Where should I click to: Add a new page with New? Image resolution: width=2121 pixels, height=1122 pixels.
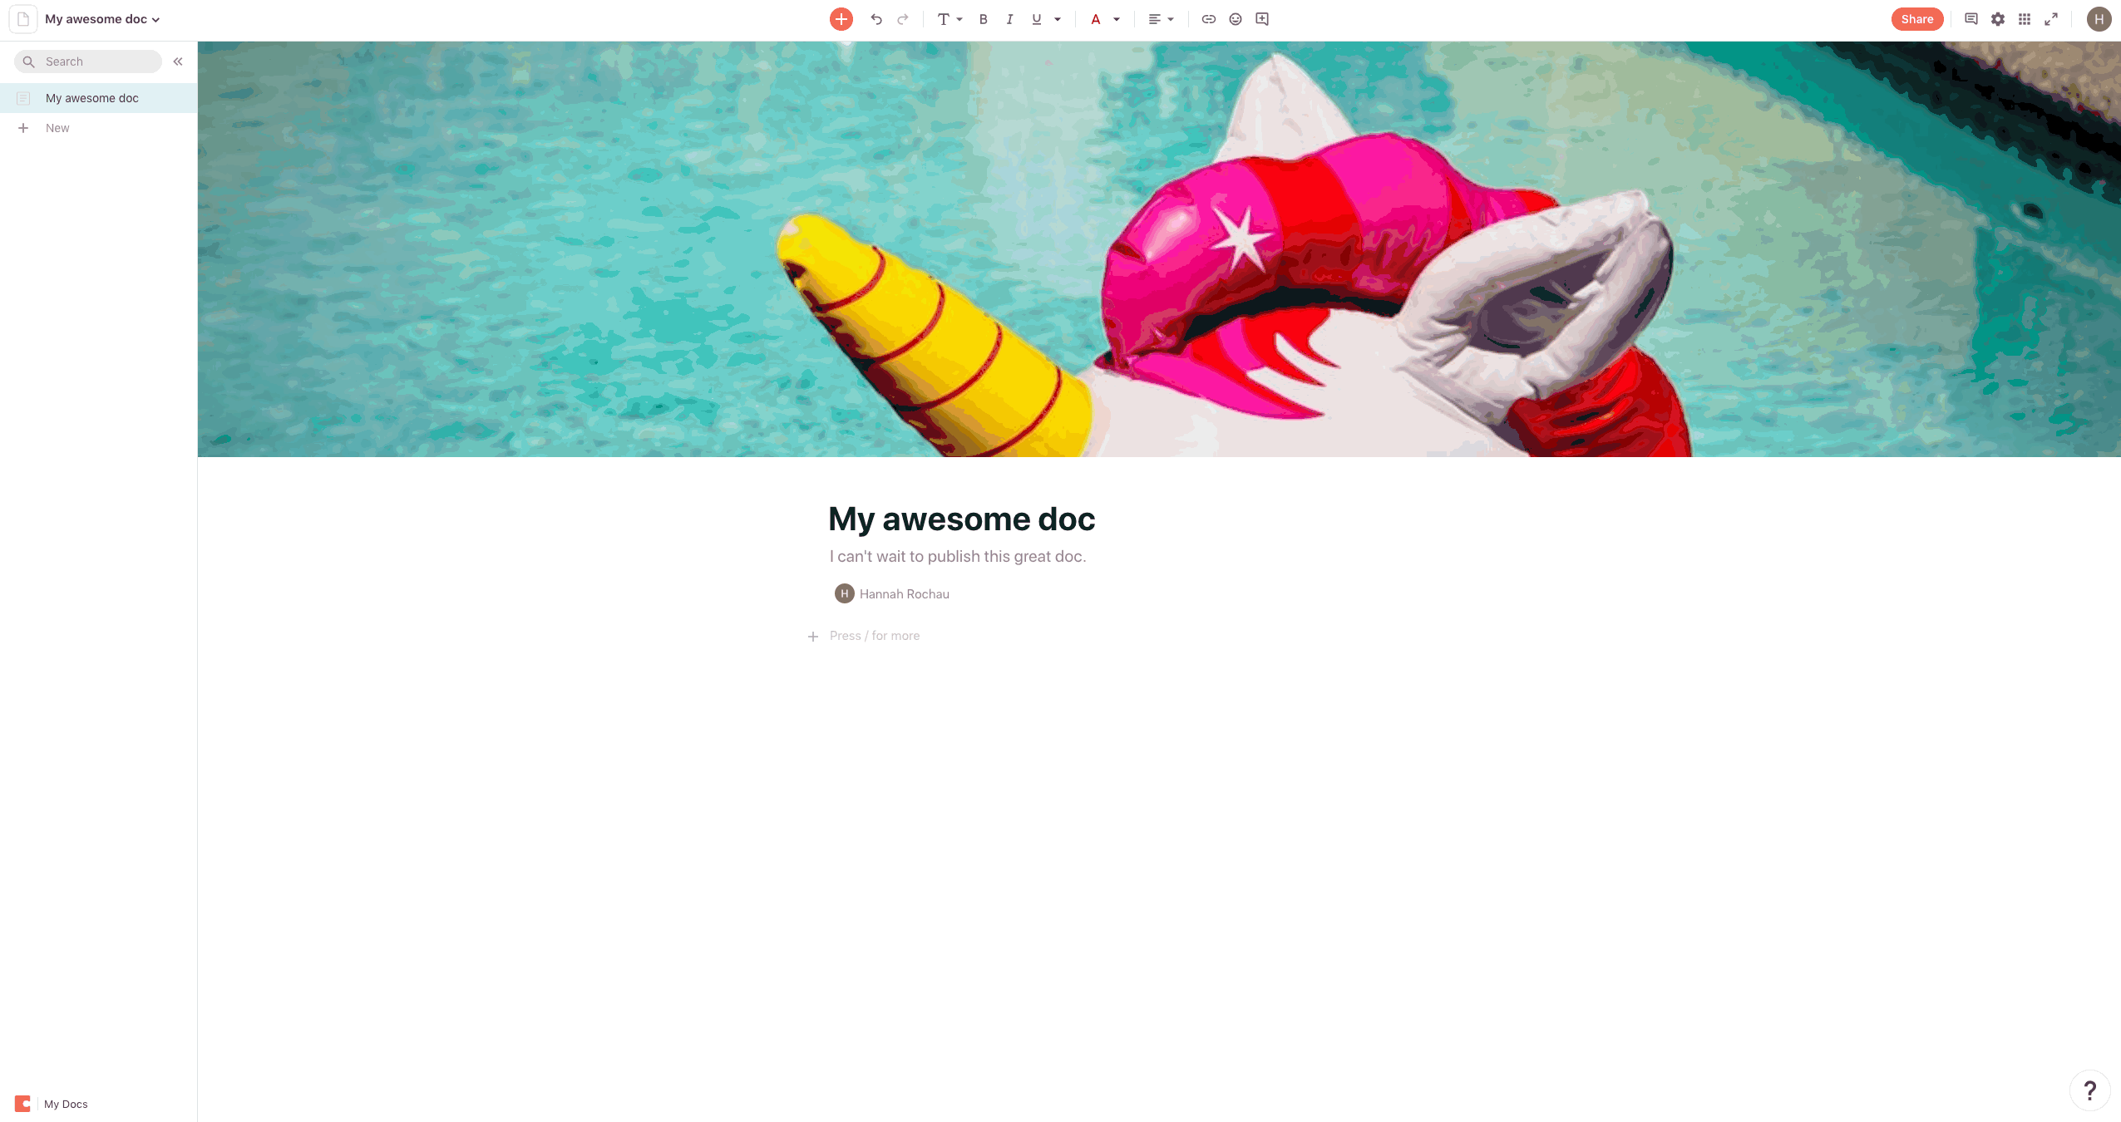57,128
